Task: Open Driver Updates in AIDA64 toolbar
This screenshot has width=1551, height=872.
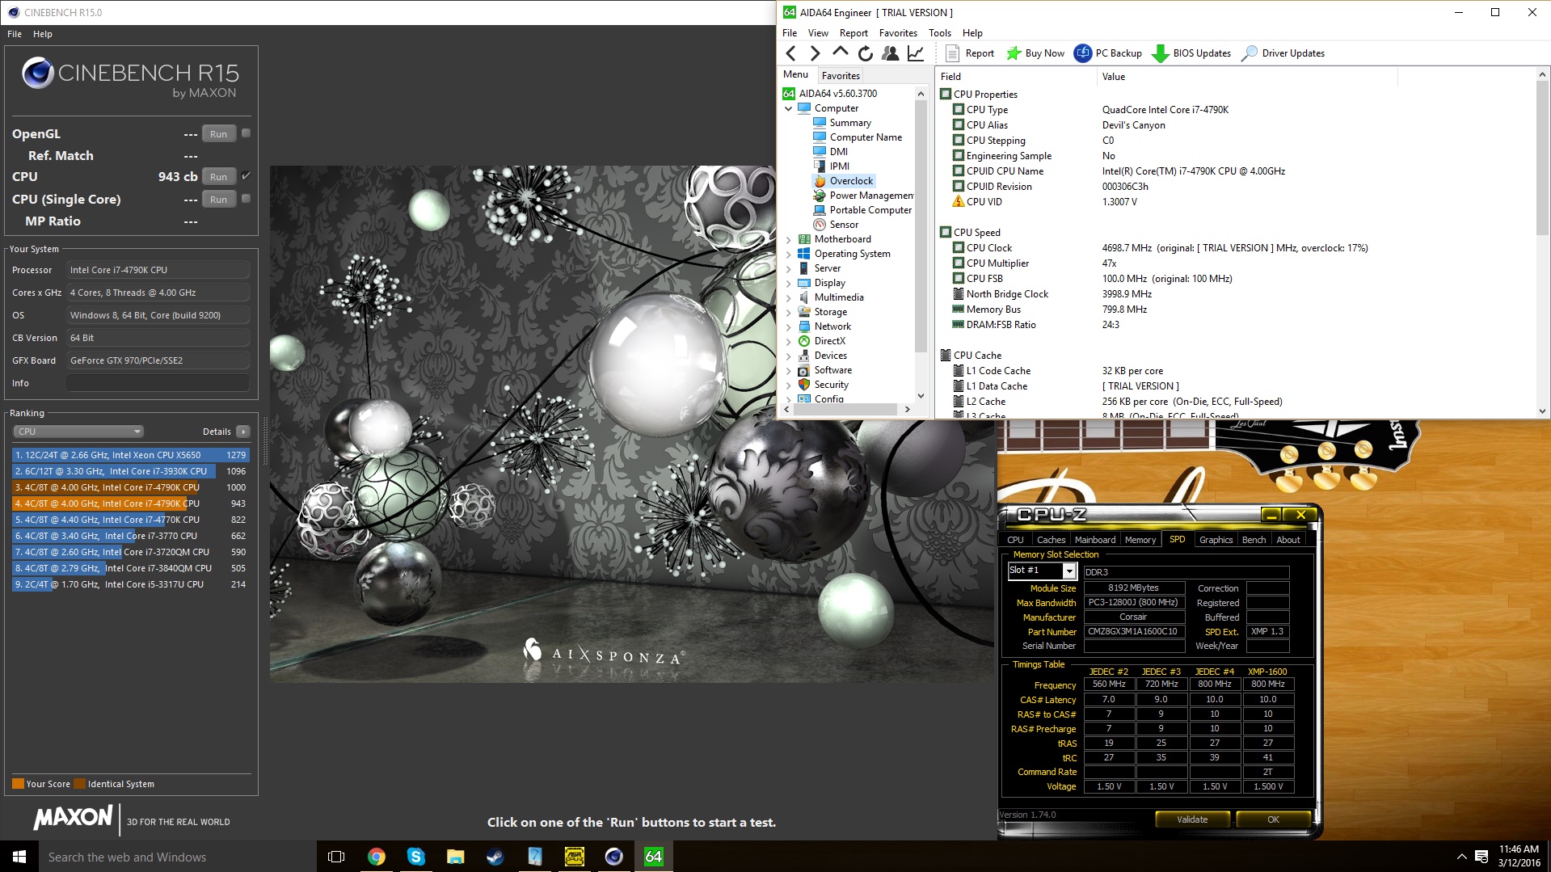Action: tap(1283, 53)
